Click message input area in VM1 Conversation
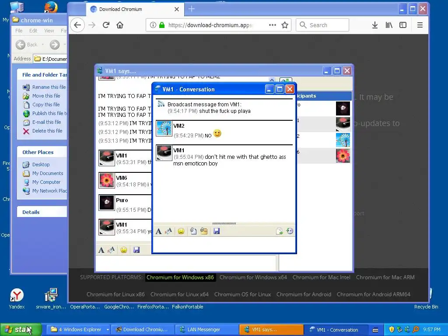448x336 pixels. [x=224, y=244]
